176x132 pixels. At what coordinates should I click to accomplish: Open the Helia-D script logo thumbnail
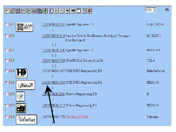pyautogui.click(x=25, y=85)
